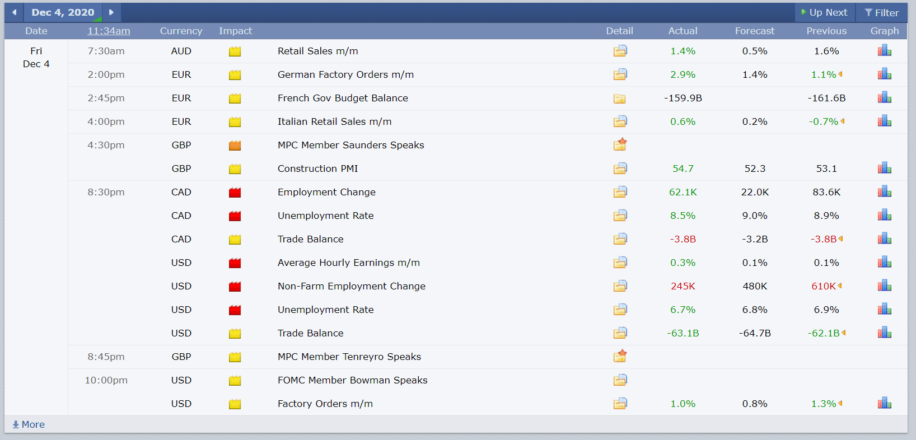916x440 pixels.
Task: Show graph for CAD Trade Balance
Action: [x=885, y=239]
